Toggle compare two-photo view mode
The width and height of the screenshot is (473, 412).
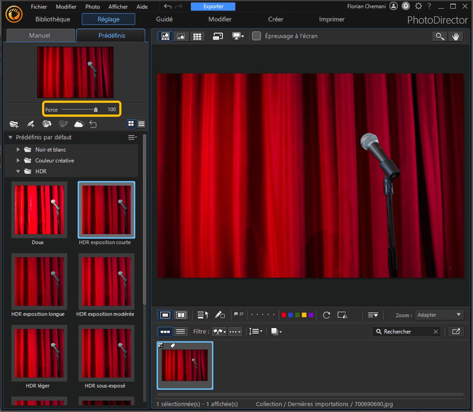(181, 315)
